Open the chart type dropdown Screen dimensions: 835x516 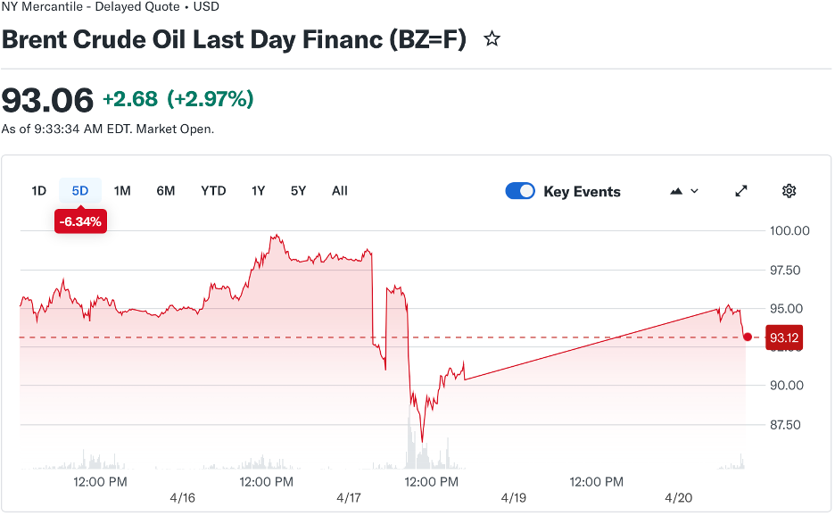point(684,191)
